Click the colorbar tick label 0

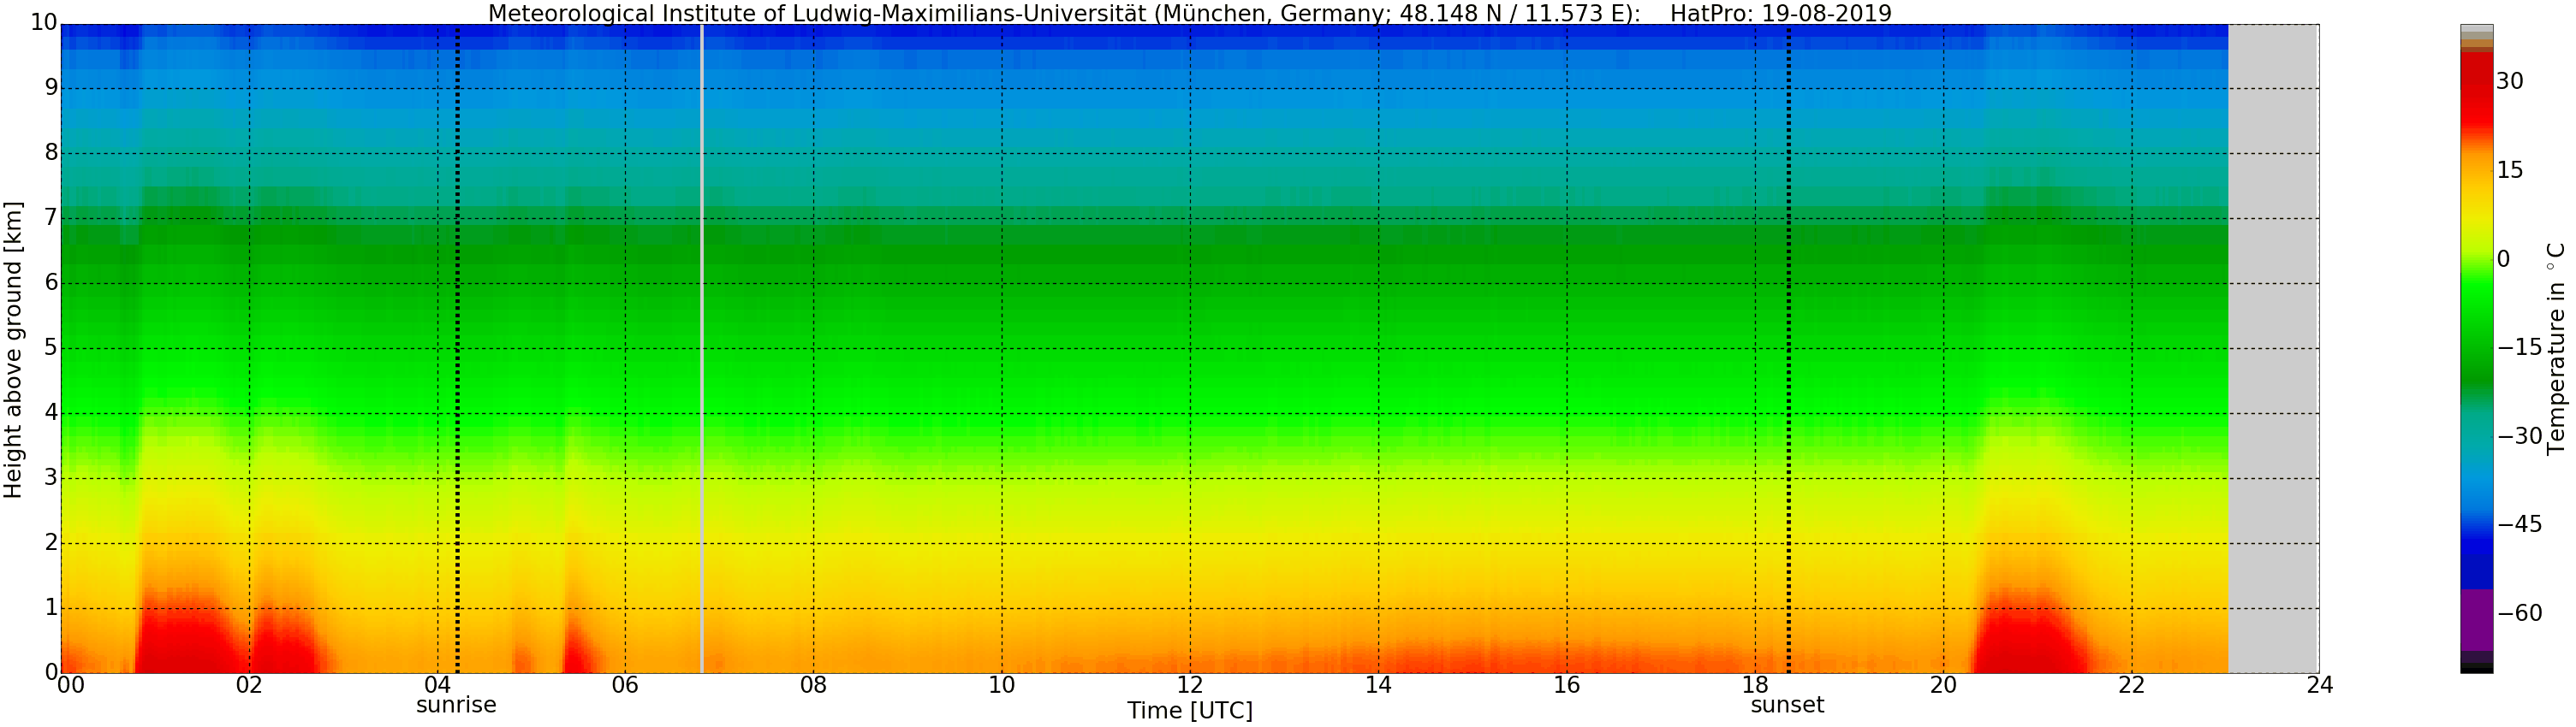2503,260
